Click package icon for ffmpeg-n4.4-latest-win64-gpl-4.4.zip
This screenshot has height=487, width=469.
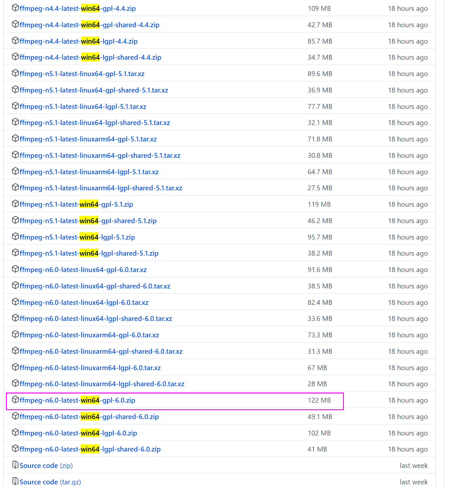coord(15,8)
